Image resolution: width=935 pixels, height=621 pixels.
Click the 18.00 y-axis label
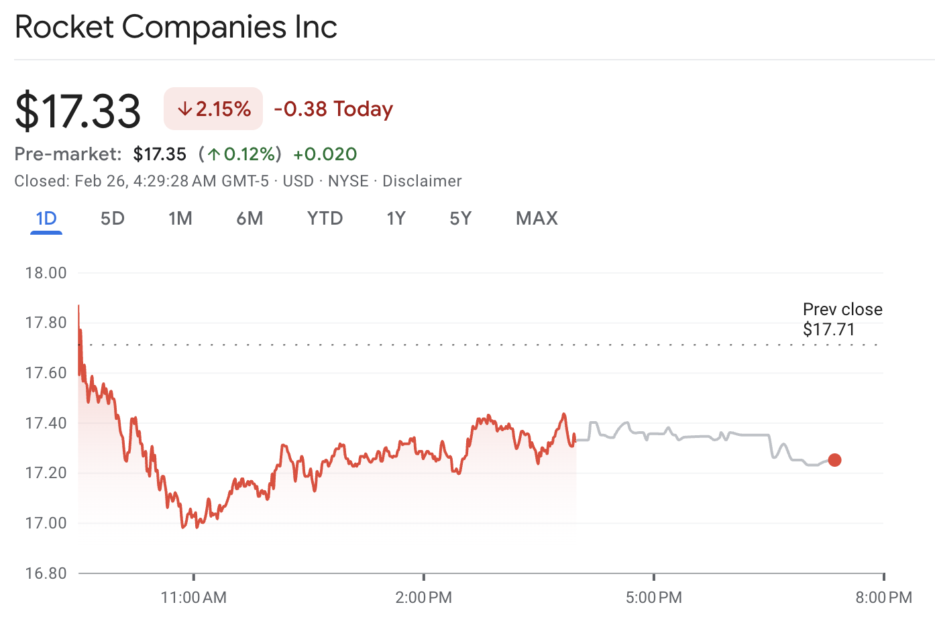click(x=46, y=273)
